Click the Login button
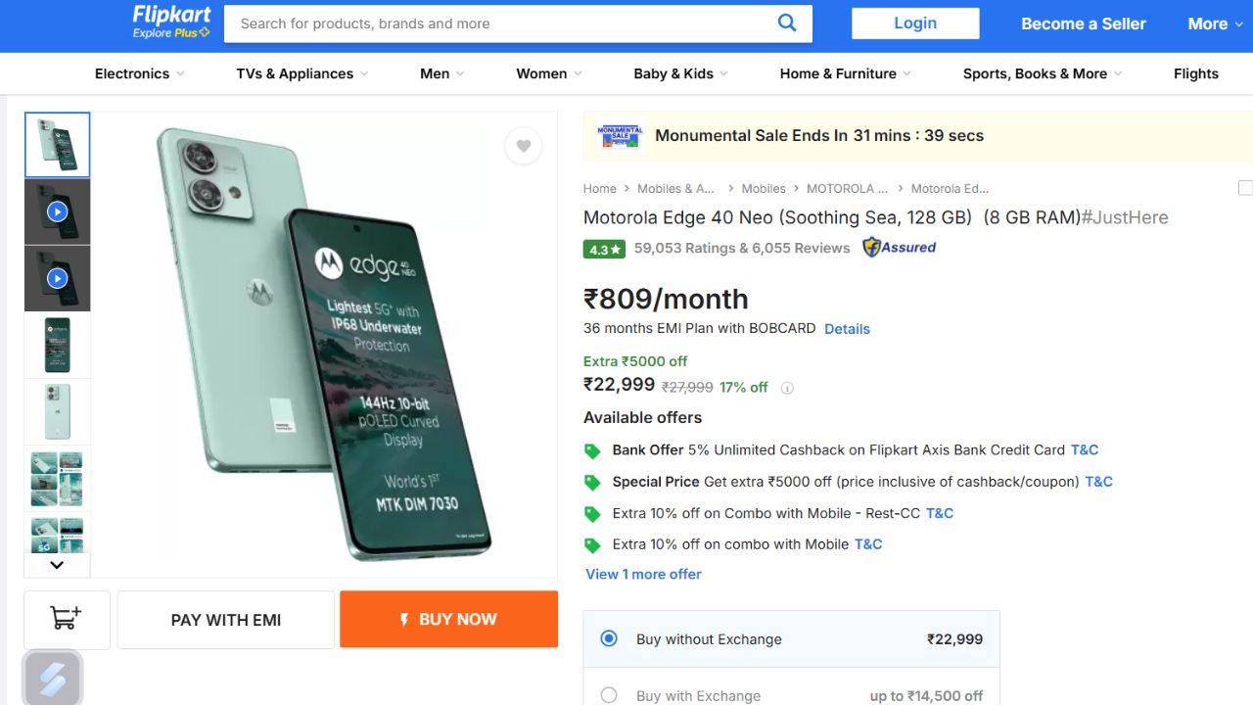Screen dimensions: 1253x705 [x=915, y=23]
